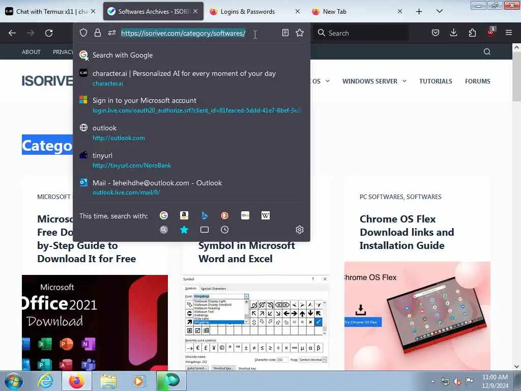This screenshot has width=521, height=391.
Task: Launch Internet Explorer from the taskbar
Action: coord(45,381)
